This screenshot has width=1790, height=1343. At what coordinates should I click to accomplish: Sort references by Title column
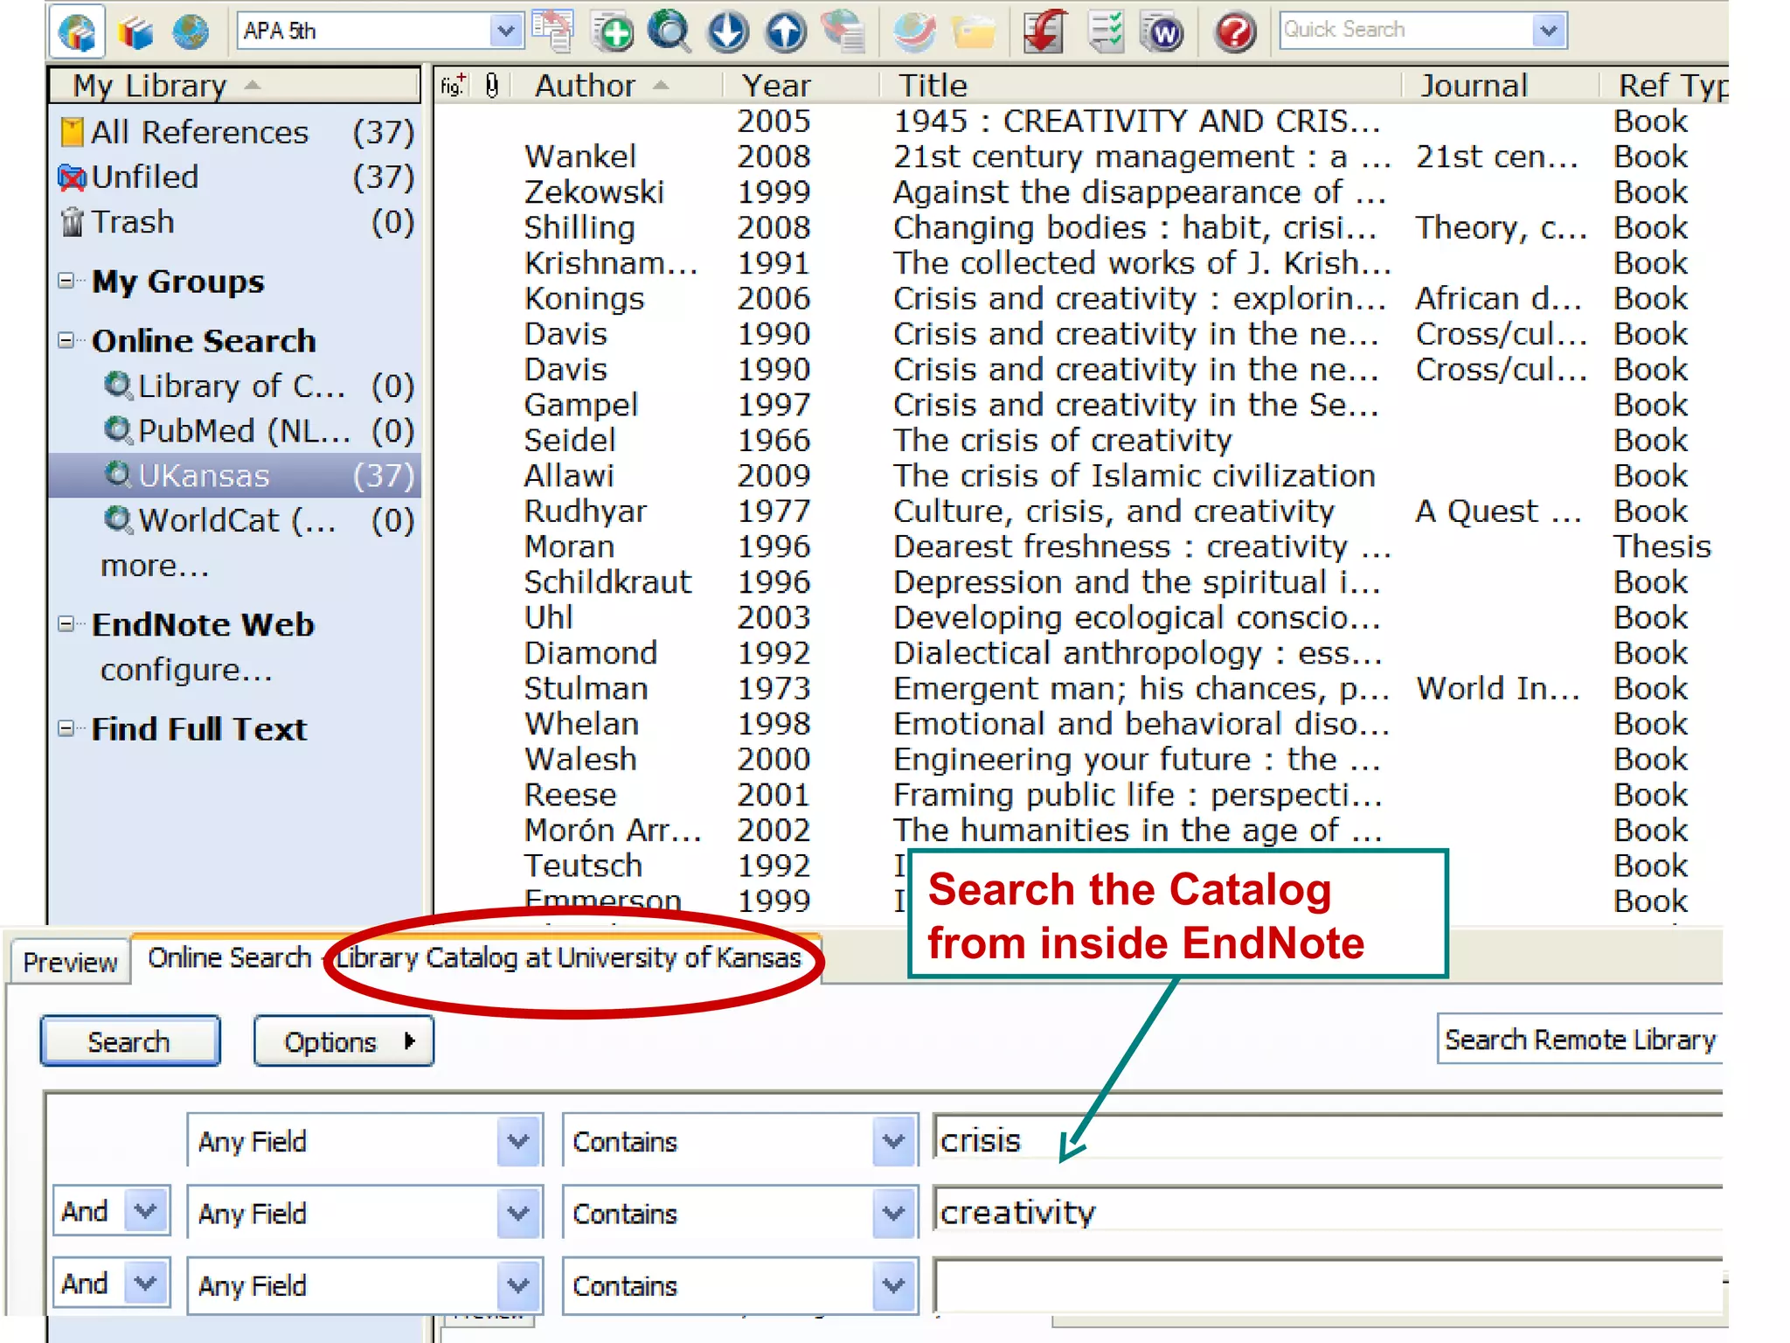coord(1141,86)
